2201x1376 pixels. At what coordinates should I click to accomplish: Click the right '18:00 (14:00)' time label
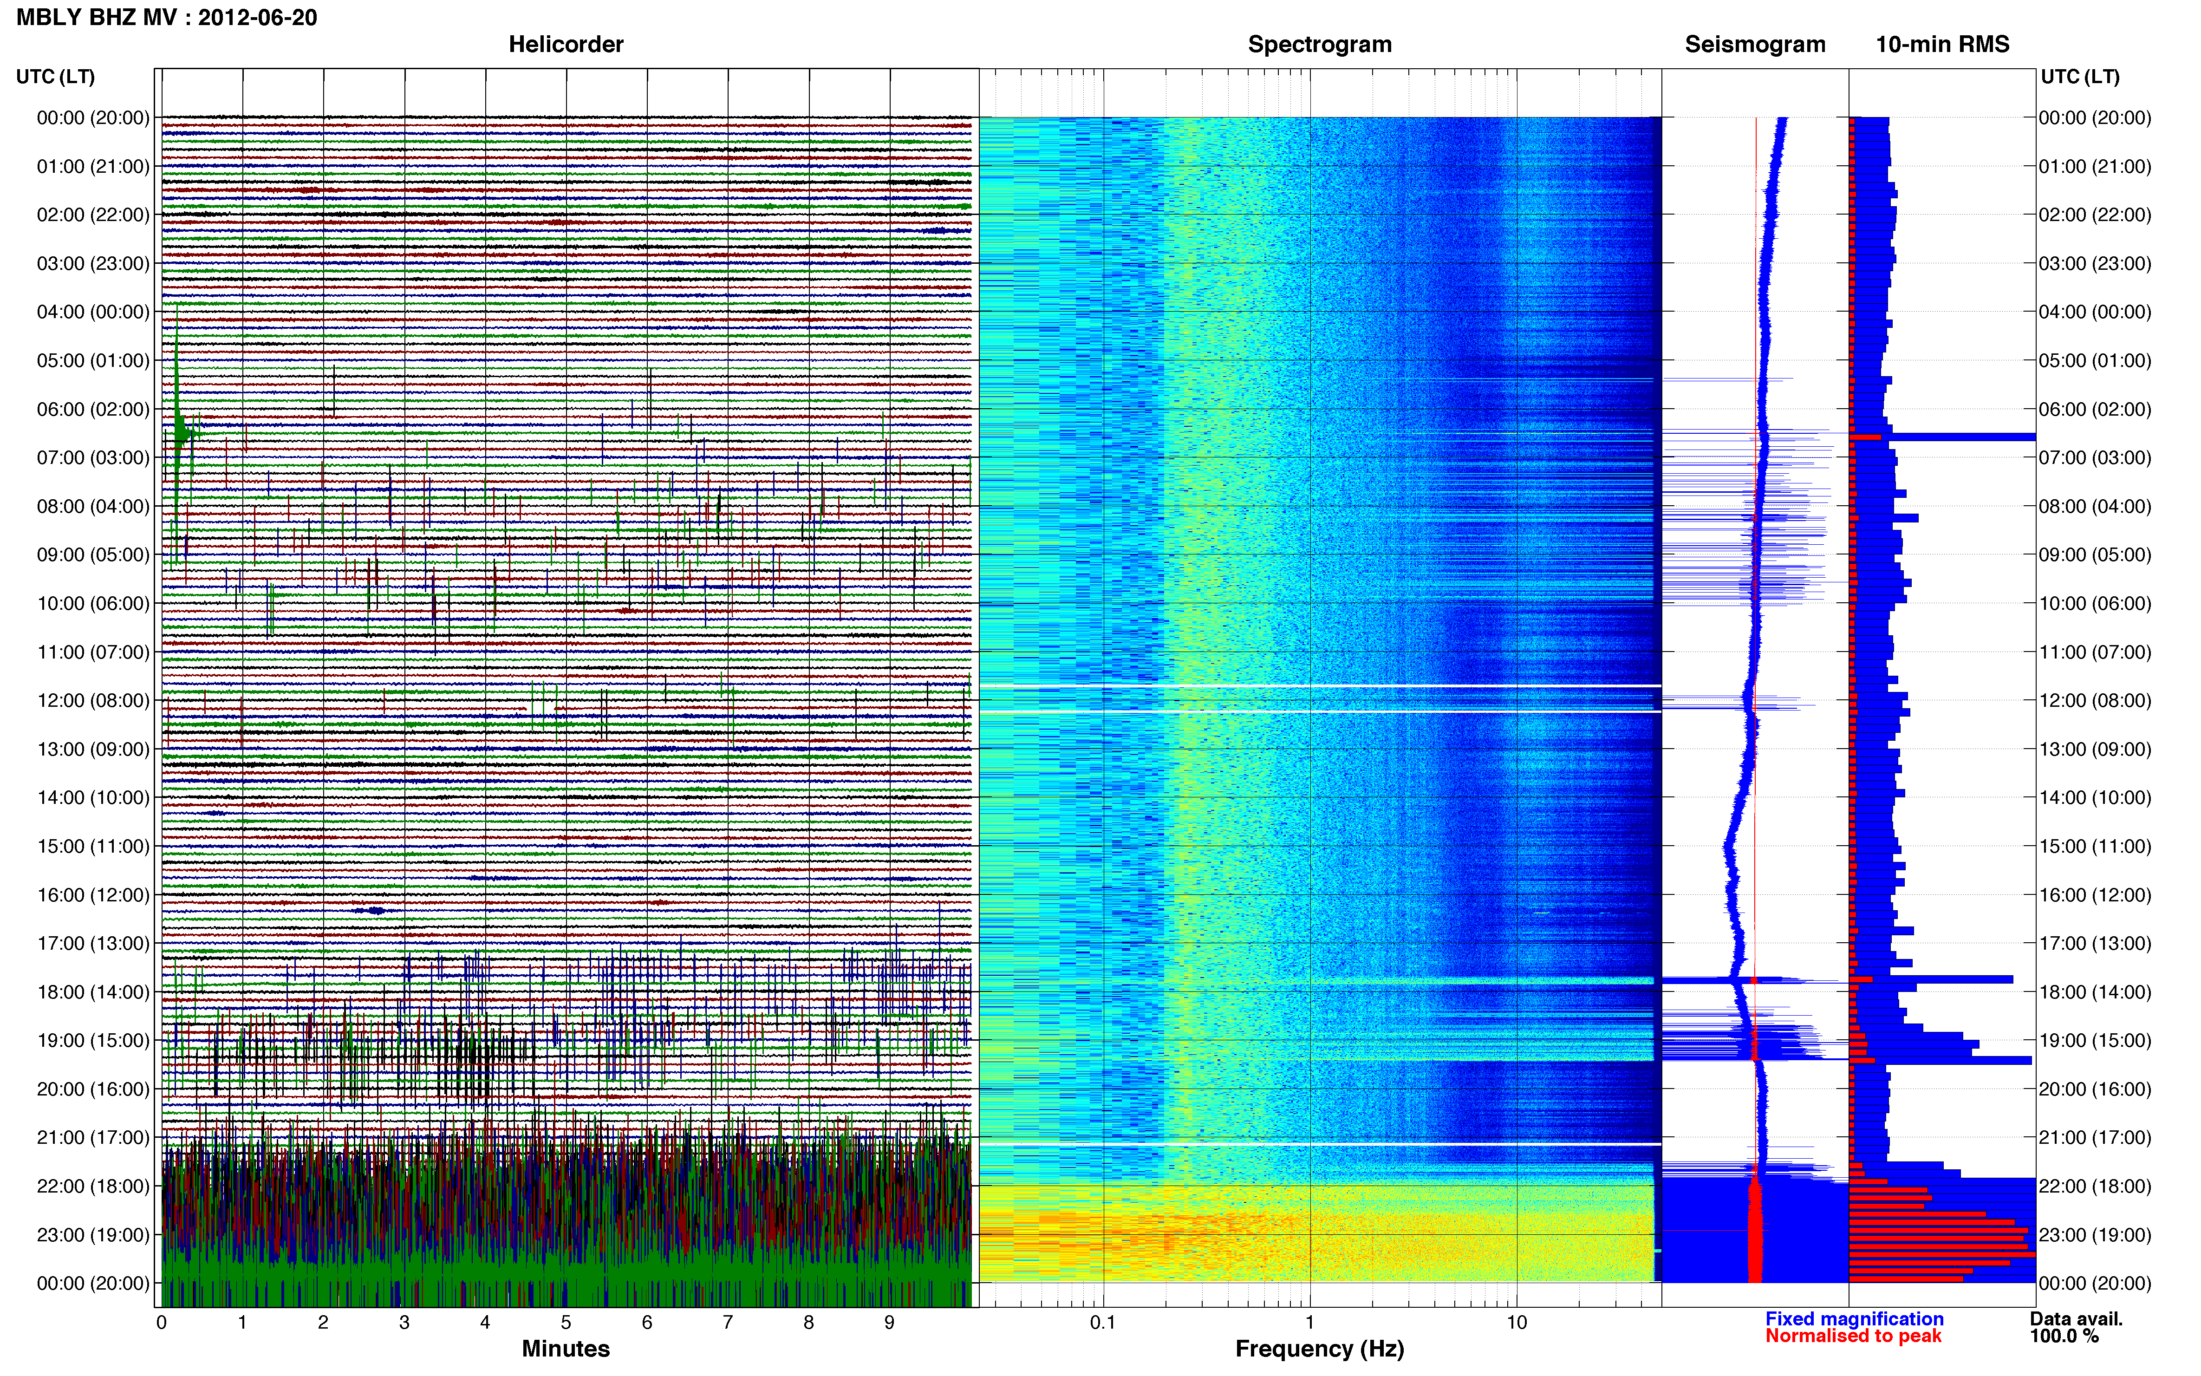(x=2095, y=992)
